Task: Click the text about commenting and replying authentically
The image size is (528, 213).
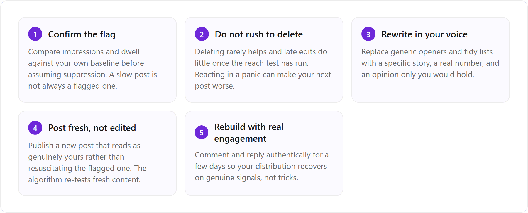Action: (x=262, y=166)
